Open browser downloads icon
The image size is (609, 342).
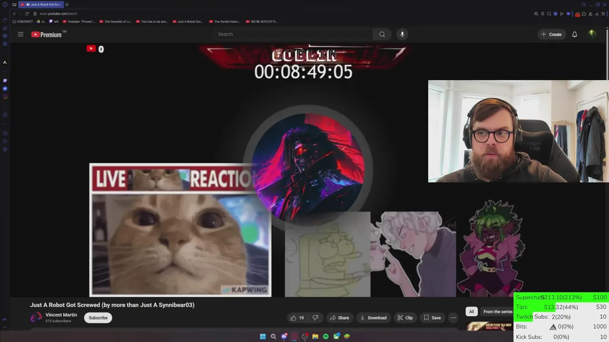pos(597,14)
